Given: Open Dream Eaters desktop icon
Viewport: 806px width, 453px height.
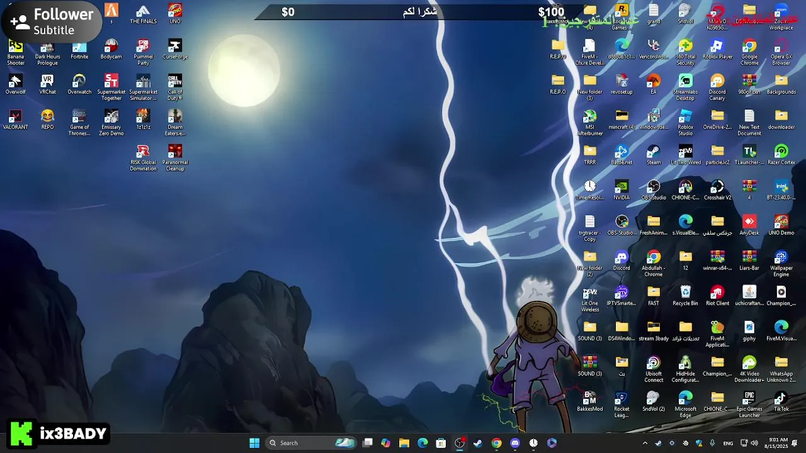Looking at the screenshot, I should coord(175,123).
